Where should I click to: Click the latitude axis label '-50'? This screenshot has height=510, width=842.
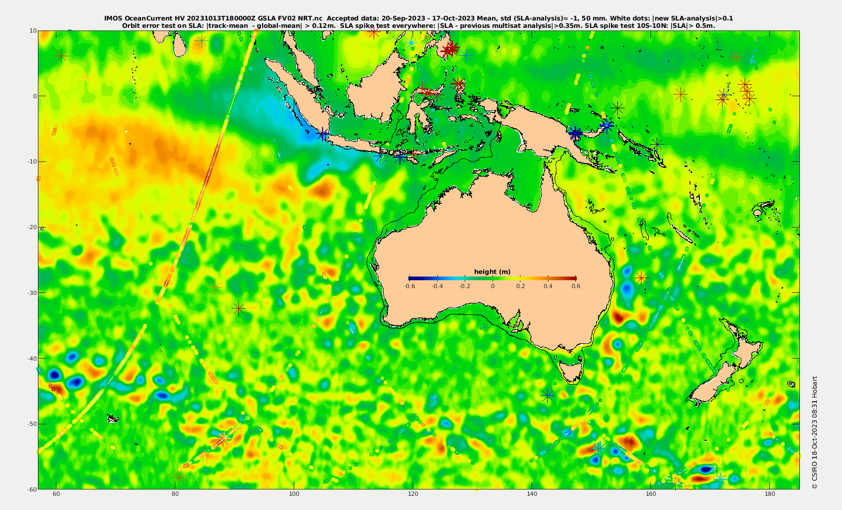coord(32,423)
